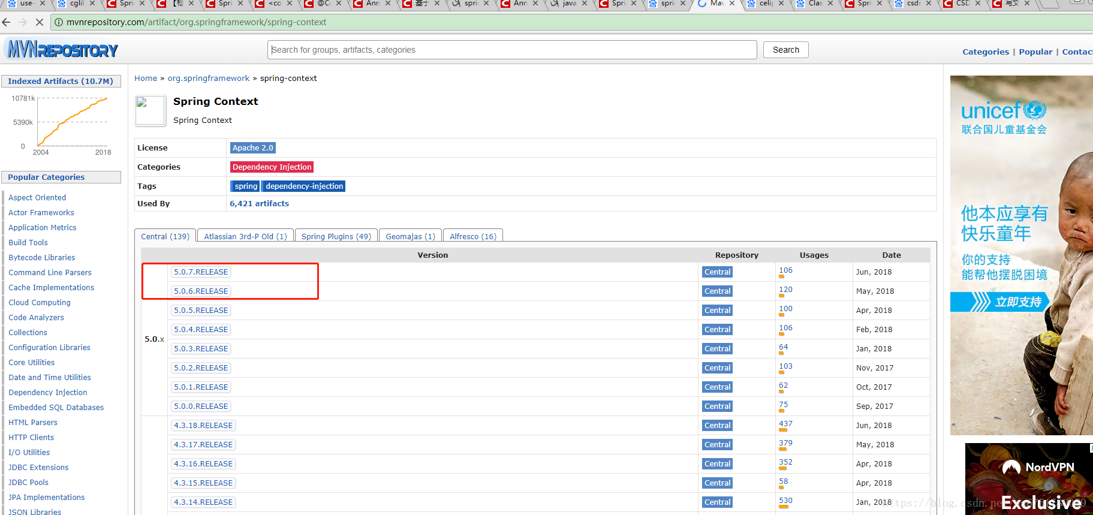The width and height of the screenshot is (1093, 515).
Task: Open usages count 106 for 5.0.7.RELEASE
Action: (785, 270)
